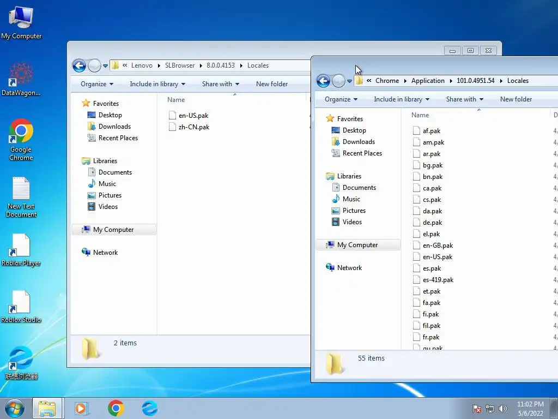Select Downloads favorite in Chrome window
Image resolution: width=558 pixels, height=419 pixels.
[359, 142]
